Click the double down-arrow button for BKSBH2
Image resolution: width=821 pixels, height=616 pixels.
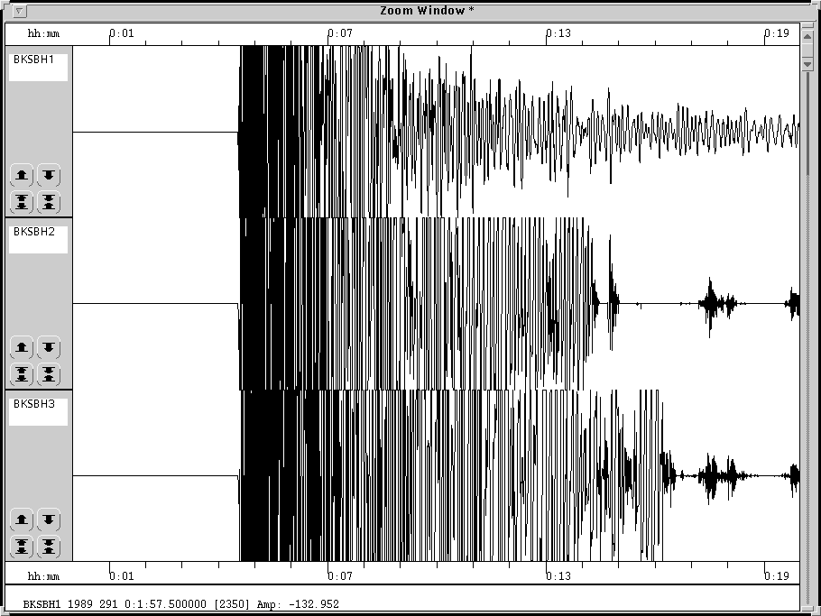click(x=49, y=374)
